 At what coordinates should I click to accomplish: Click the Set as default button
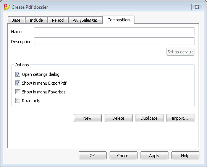coord(180,52)
